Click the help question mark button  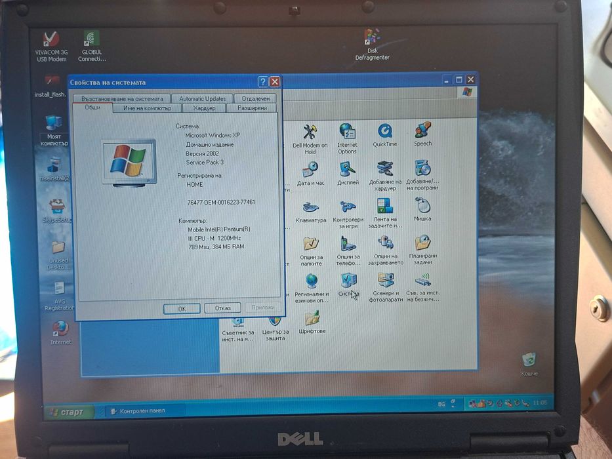pyautogui.click(x=262, y=81)
